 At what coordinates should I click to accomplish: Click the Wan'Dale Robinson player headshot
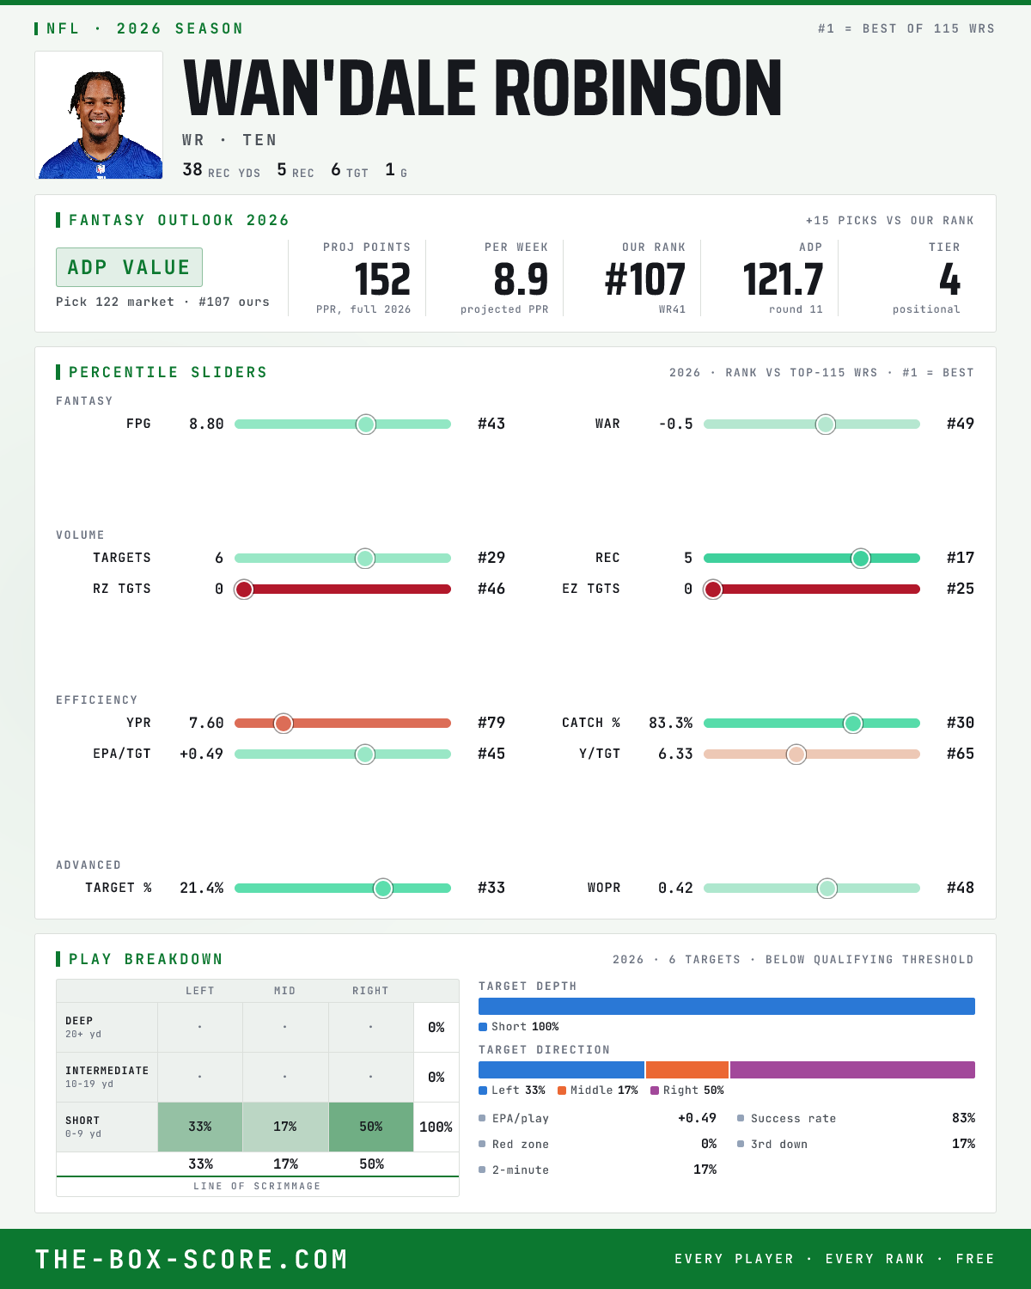pos(99,115)
